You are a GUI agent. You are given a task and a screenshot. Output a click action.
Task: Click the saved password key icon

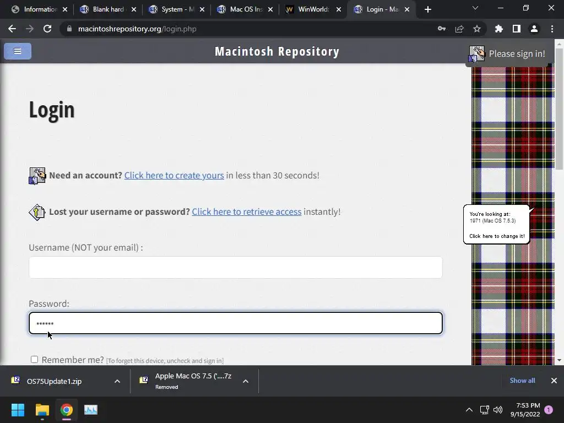442,29
